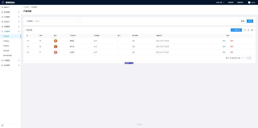Select 产品玩法 in the sidebar submenu
The width and height of the screenshot is (258, 128).
pos(6,46)
